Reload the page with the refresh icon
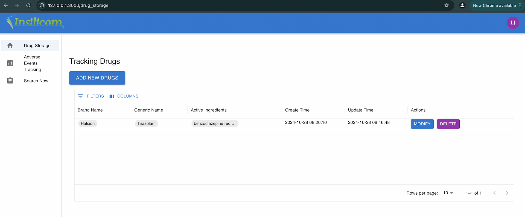 (28, 5)
